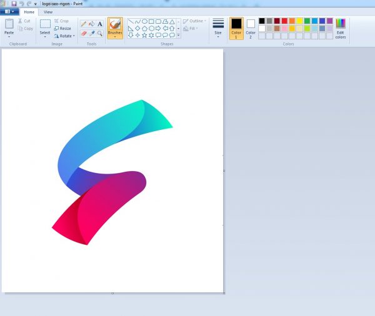This screenshot has width=375, height=316.
Task: Pick the lime color swatch
Action: click(307, 29)
